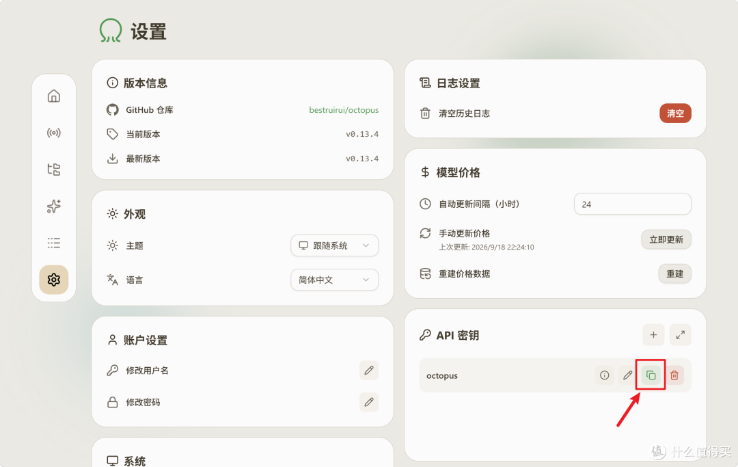Click the refresh icon beside 手动更新价格

pos(425,233)
